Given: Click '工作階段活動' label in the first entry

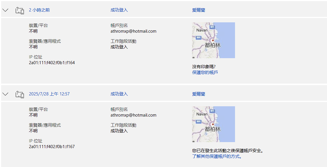Looking at the screenshot, I should click(124, 41).
